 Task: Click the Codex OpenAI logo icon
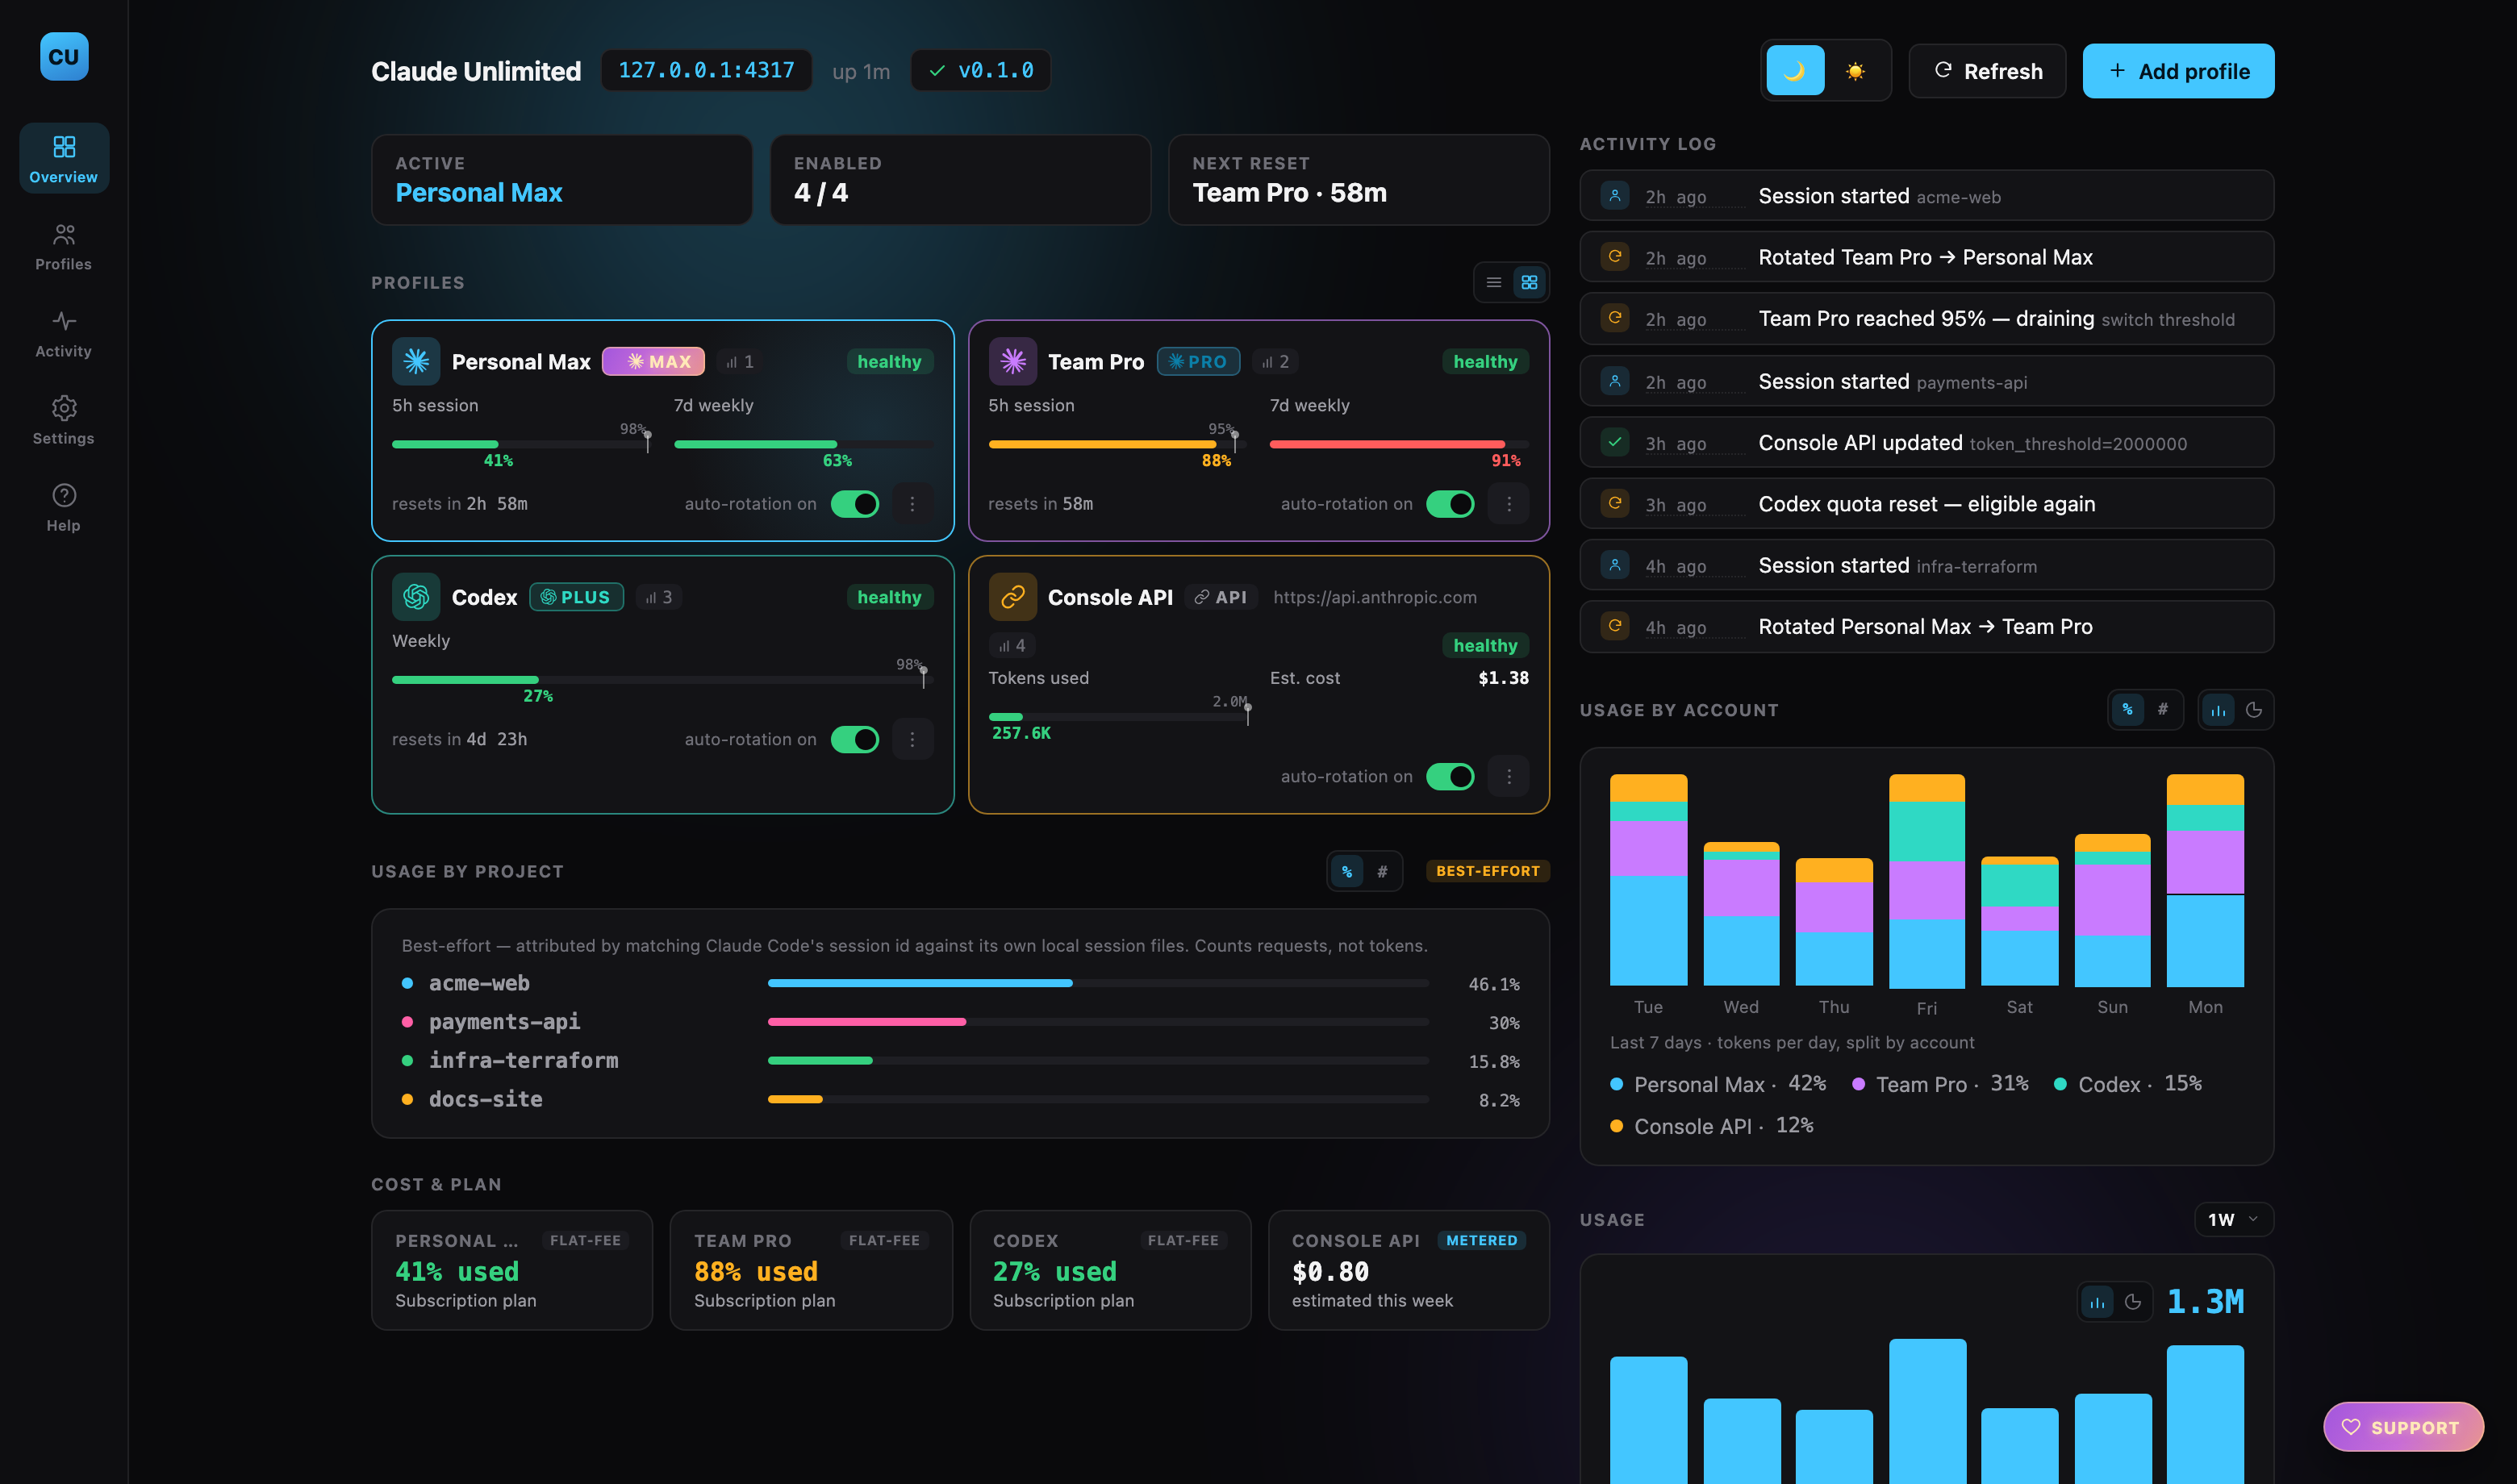coord(416,597)
